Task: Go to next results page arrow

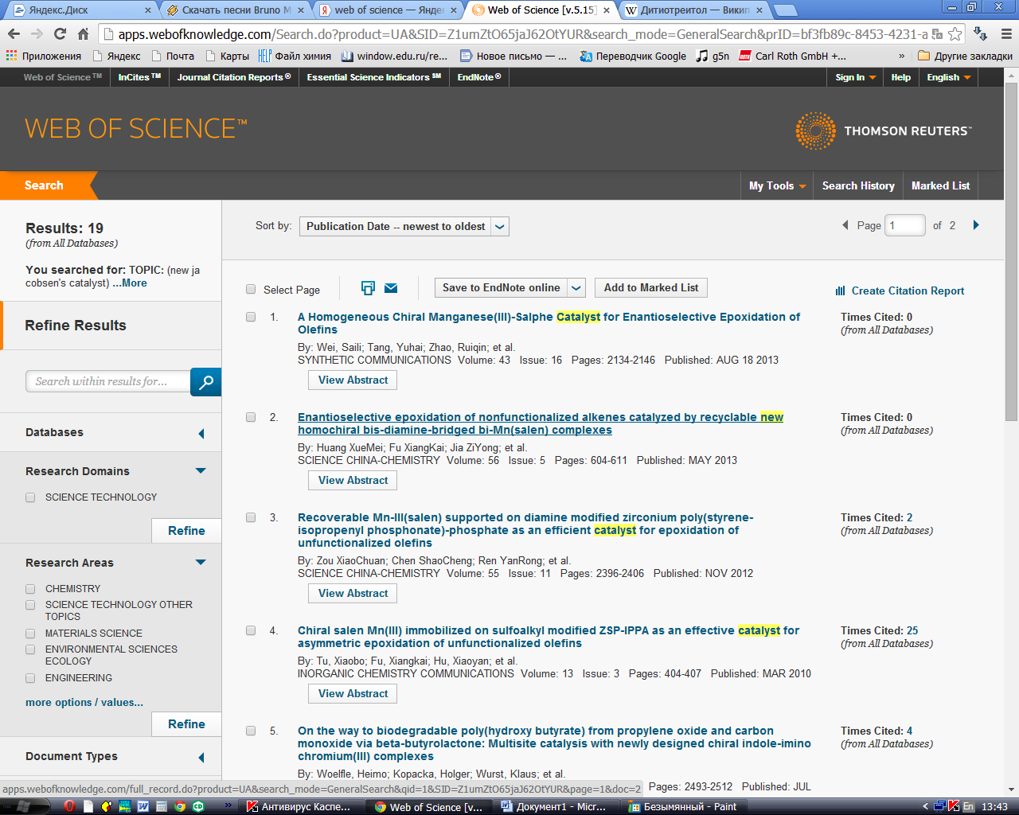Action: (976, 225)
